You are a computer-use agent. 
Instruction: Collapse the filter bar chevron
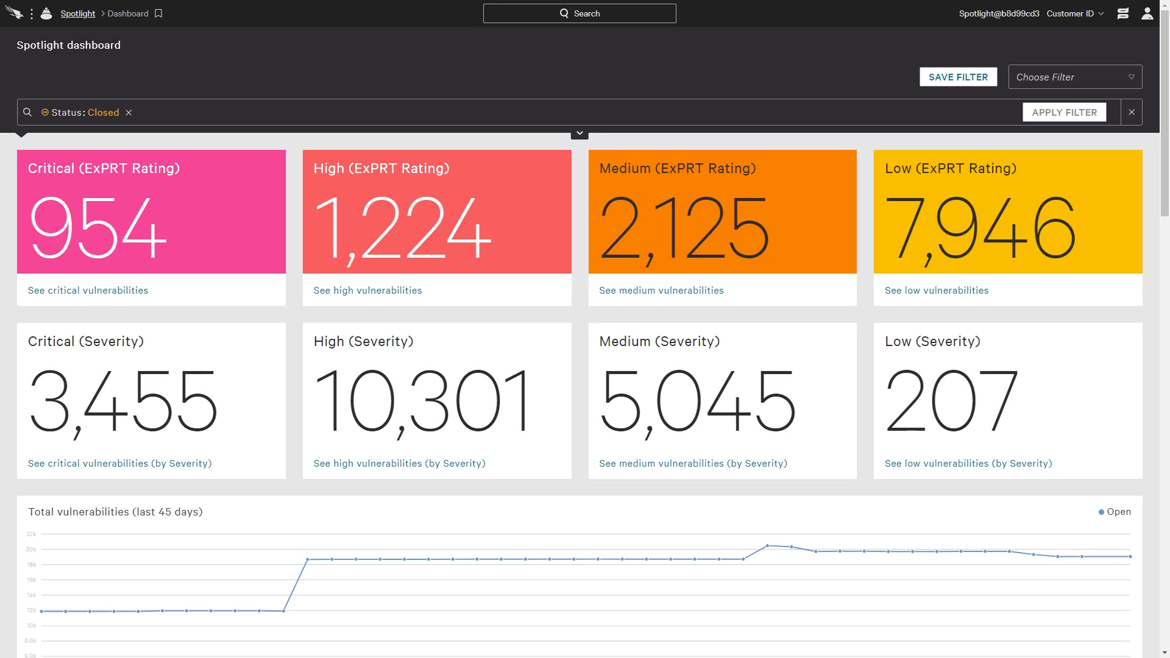pos(580,133)
